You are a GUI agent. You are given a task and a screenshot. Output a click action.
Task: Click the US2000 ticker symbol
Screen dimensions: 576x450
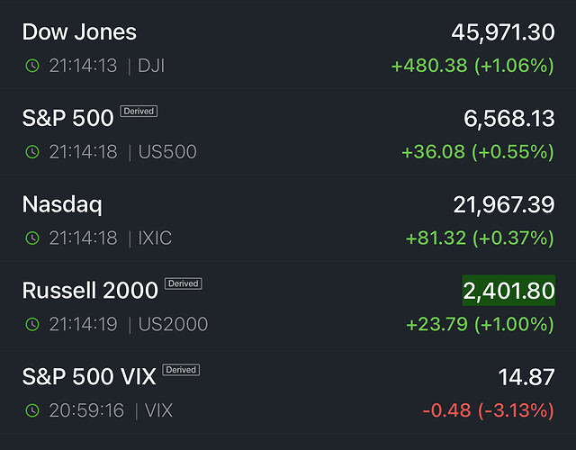(173, 325)
